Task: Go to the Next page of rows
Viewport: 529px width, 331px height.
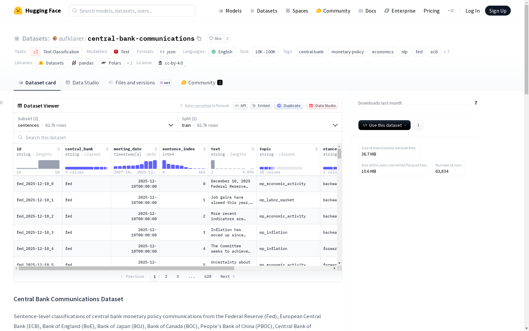Action: coord(228,276)
